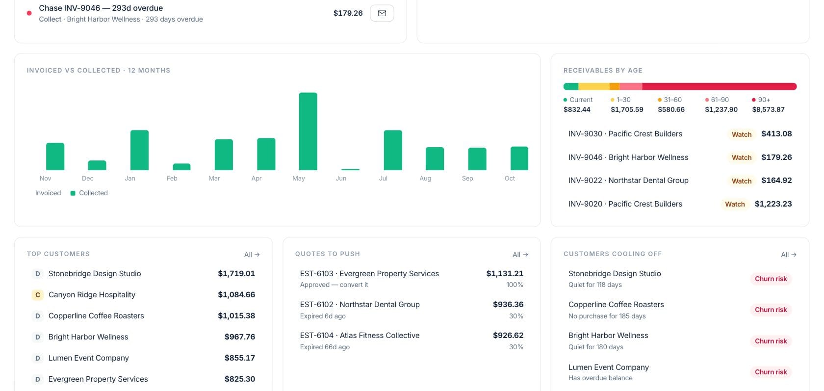Click the green Current segment of aging bar
824x391 pixels.
(571, 86)
